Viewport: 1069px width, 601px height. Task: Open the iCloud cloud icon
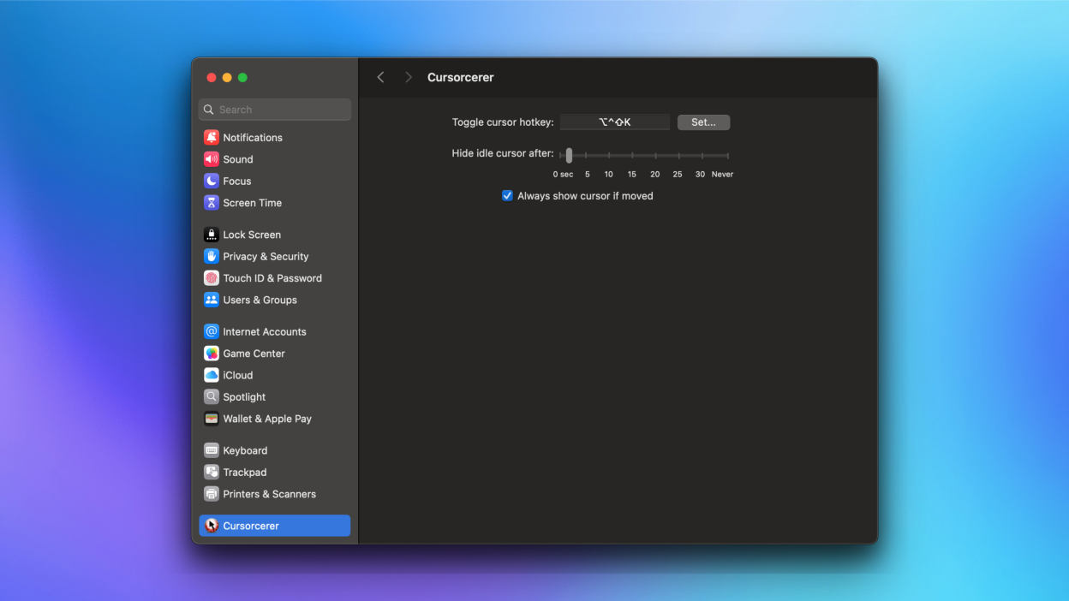[212, 375]
